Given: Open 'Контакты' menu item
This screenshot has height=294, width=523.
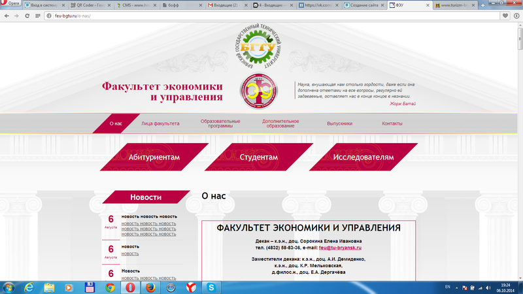Looking at the screenshot, I should 392,123.
